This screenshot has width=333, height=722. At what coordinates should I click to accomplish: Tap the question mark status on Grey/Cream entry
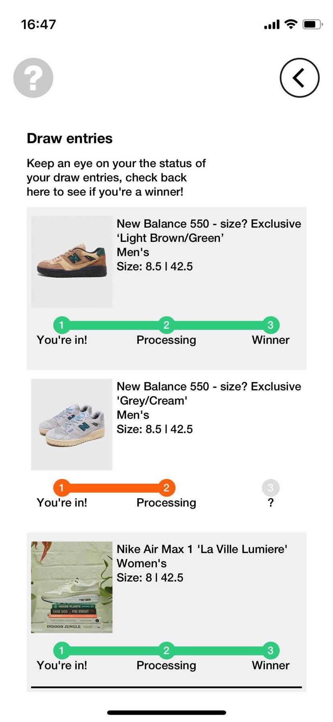point(271,503)
